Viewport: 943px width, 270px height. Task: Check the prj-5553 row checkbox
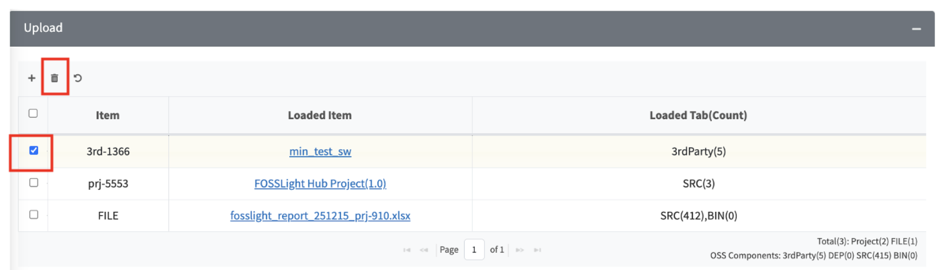[34, 183]
